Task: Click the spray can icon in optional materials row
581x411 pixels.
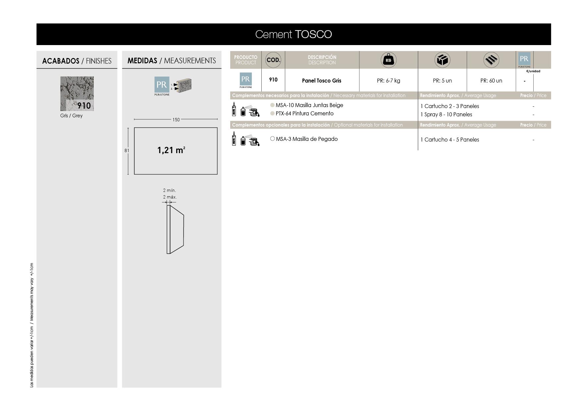Action: [x=243, y=141]
